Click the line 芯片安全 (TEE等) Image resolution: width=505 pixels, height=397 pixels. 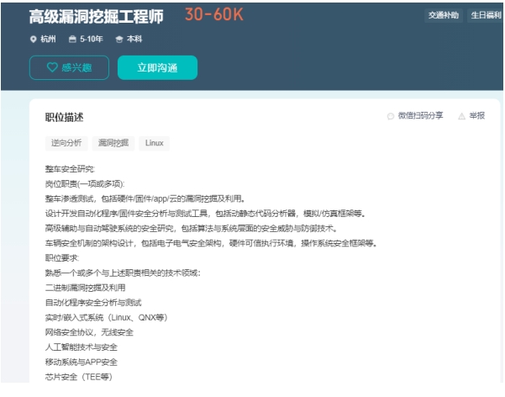79,377
